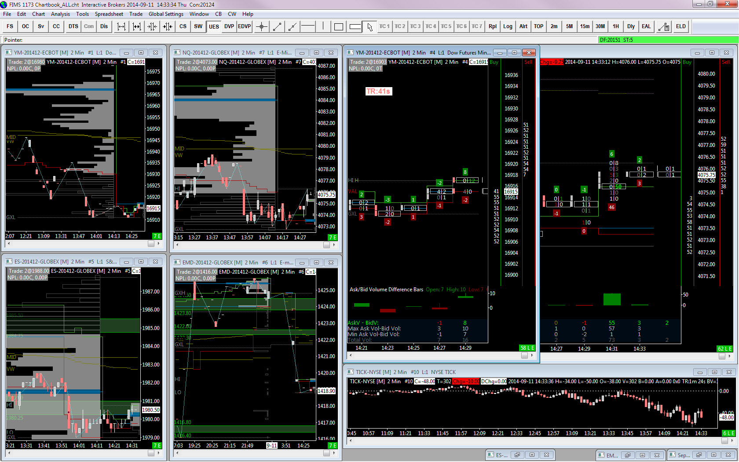This screenshot has width=739, height=462.
Task: Click the bold inward-arrows bar spacing icon
Action: click(x=168, y=26)
